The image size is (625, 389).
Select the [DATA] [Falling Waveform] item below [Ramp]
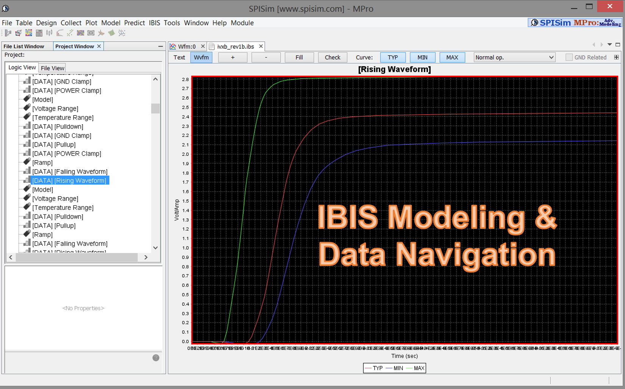coord(70,172)
